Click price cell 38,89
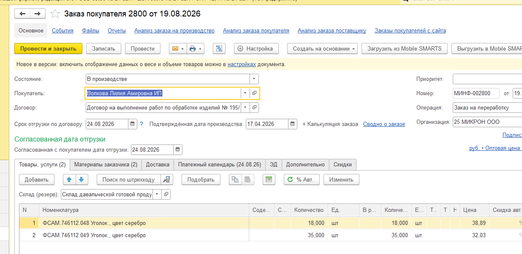Image resolution: width=522 pixels, height=254 pixels. tap(474, 223)
